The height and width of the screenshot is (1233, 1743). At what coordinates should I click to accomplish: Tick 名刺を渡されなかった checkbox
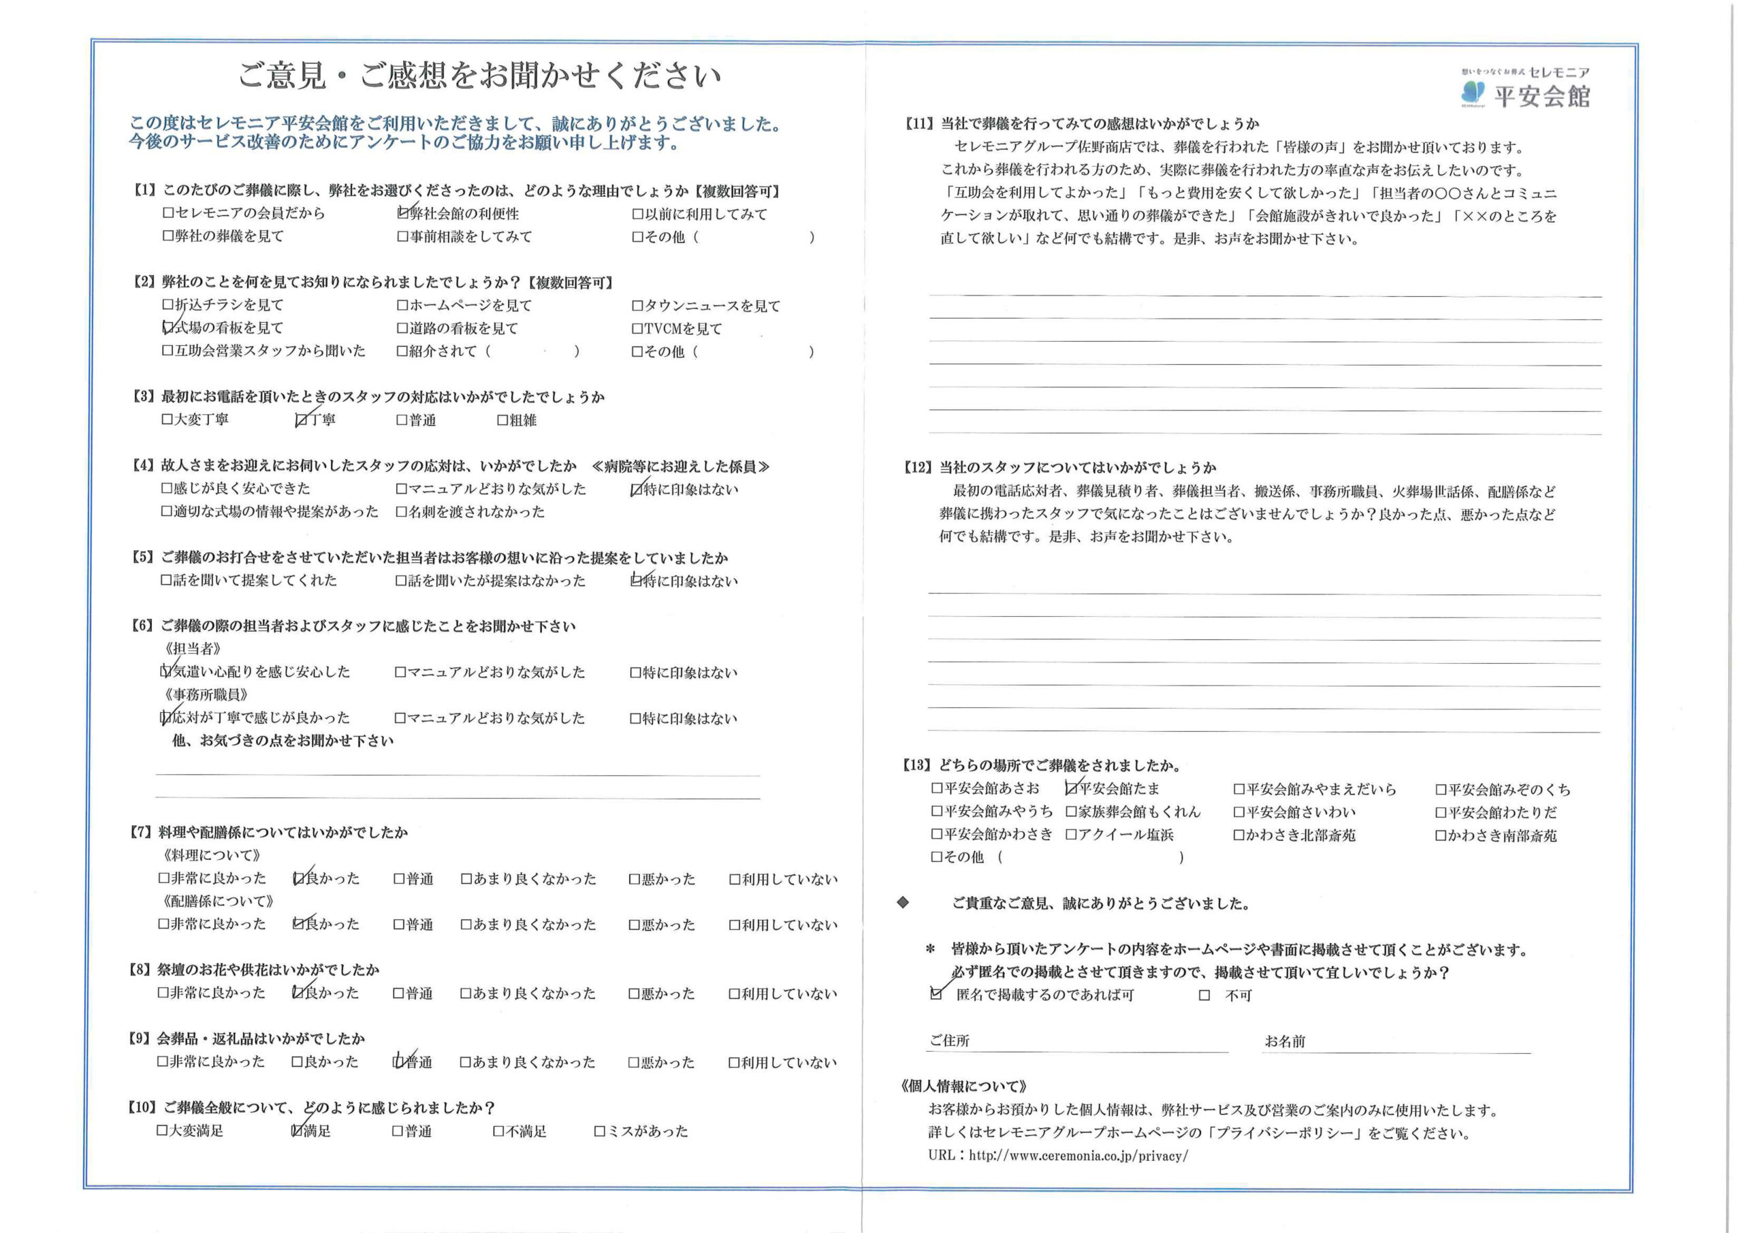click(402, 513)
